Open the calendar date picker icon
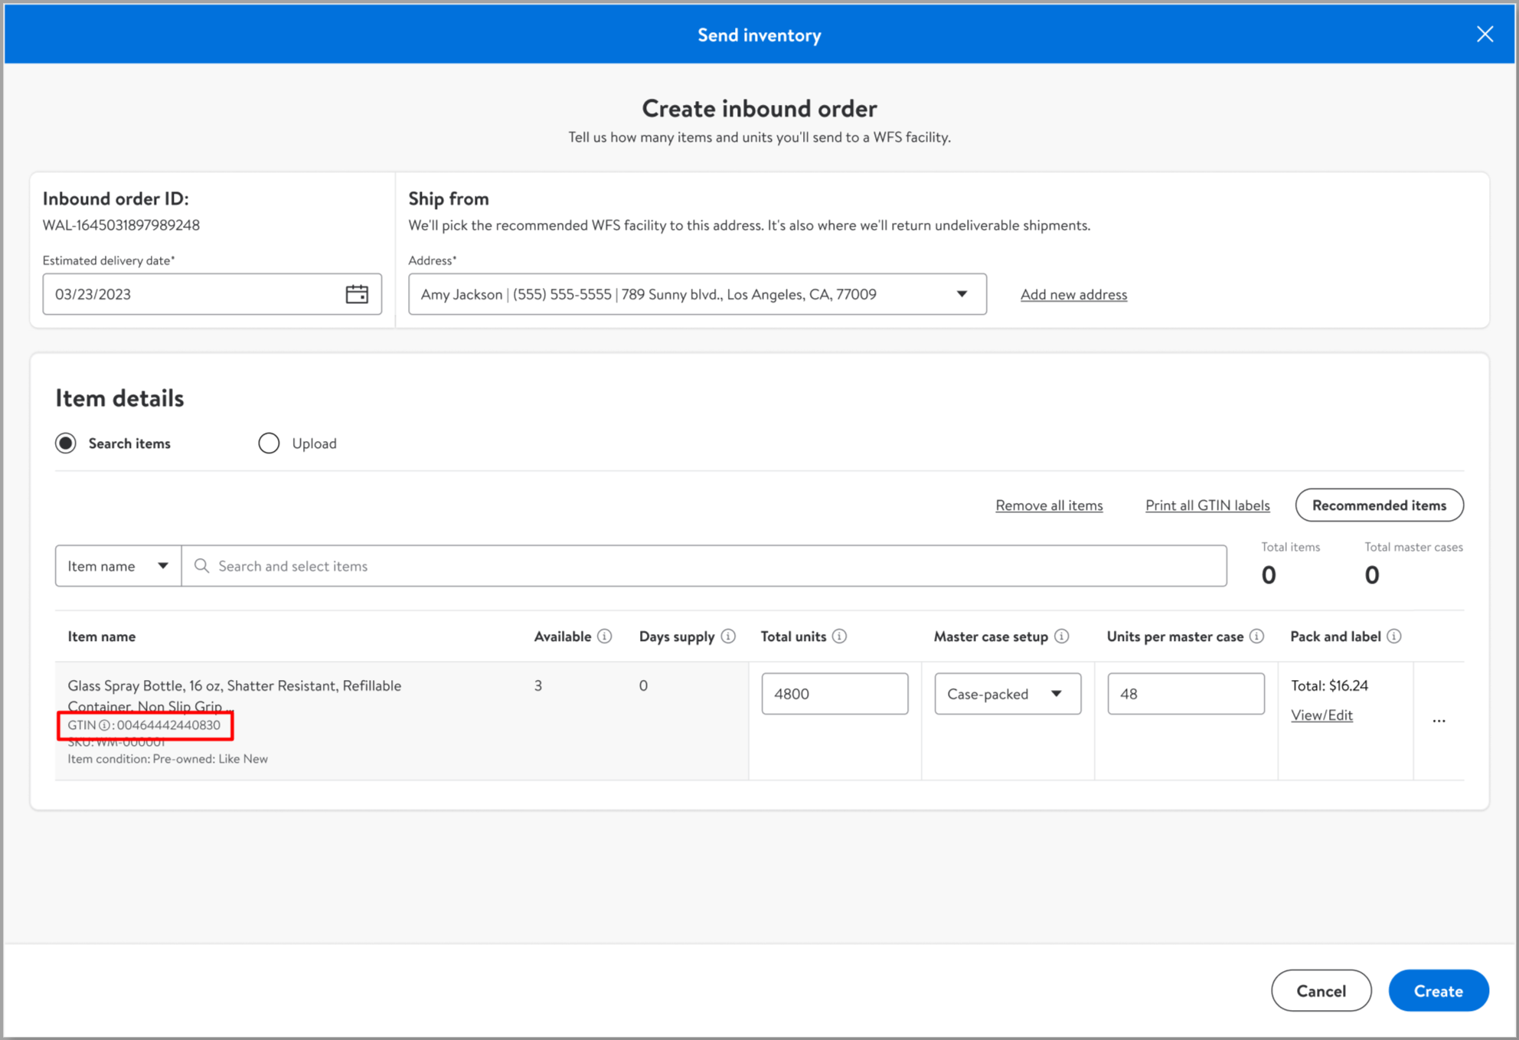Screen dimensions: 1519x1040 coord(357,294)
